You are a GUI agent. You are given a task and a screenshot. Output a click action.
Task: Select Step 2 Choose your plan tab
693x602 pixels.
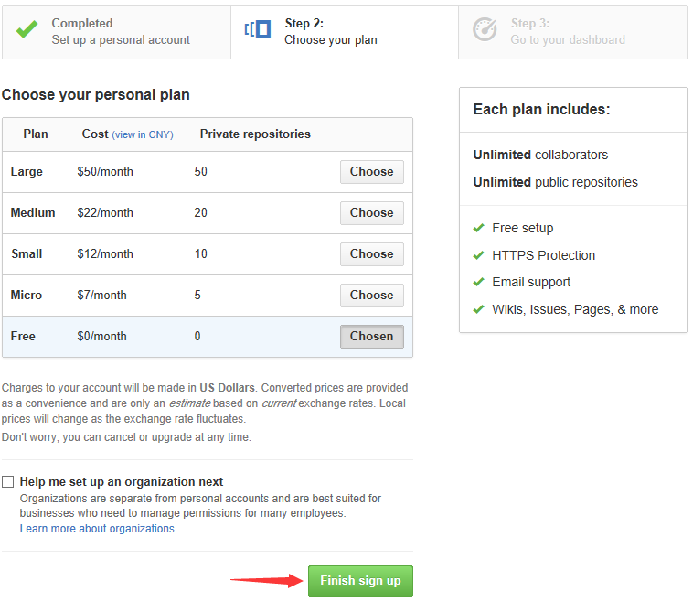click(x=345, y=32)
